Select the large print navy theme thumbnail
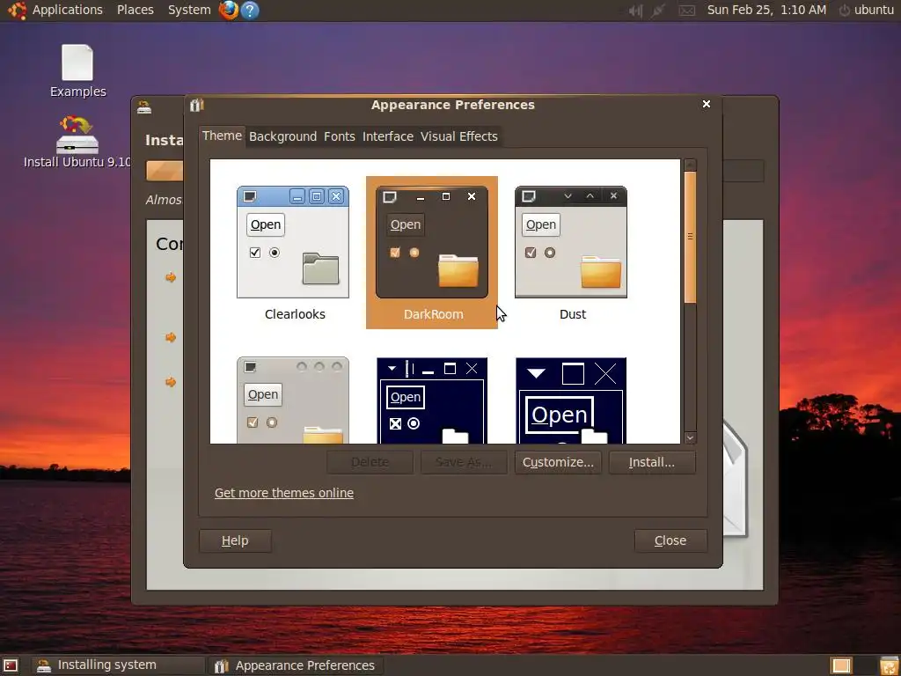Screen dimensions: 901x676 coord(571,400)
